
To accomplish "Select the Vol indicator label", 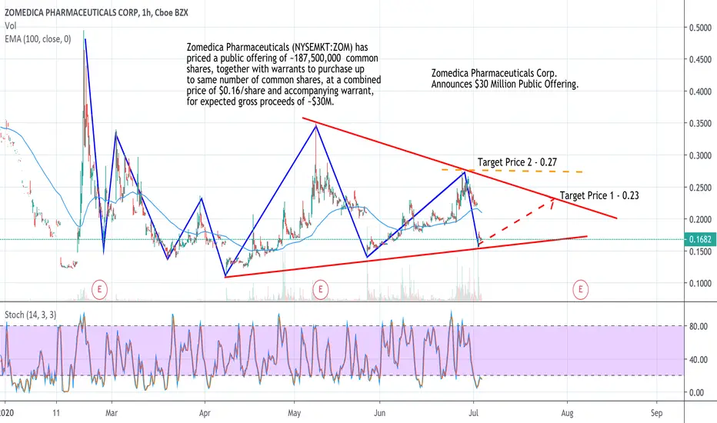I will [x=11, y=26].
